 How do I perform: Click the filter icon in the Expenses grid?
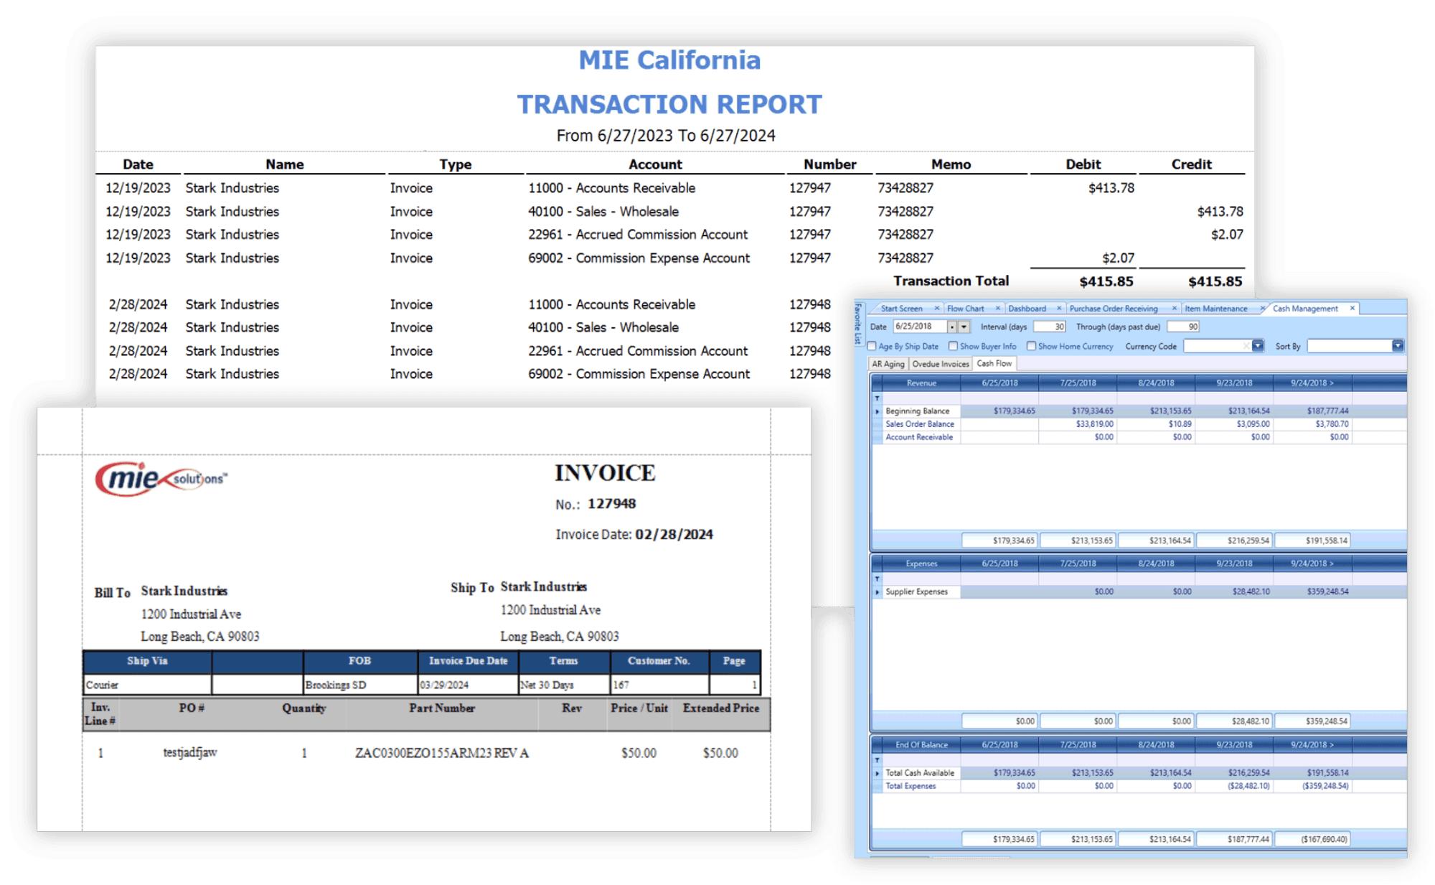coord(877,578)
